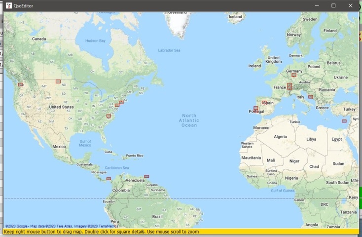
Task: Pick the red square next to DE label
Action: point(117,105)
